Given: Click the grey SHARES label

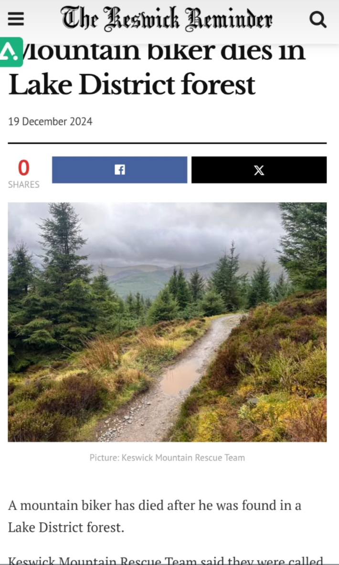Looking at the screenshot, I should 24,185.
